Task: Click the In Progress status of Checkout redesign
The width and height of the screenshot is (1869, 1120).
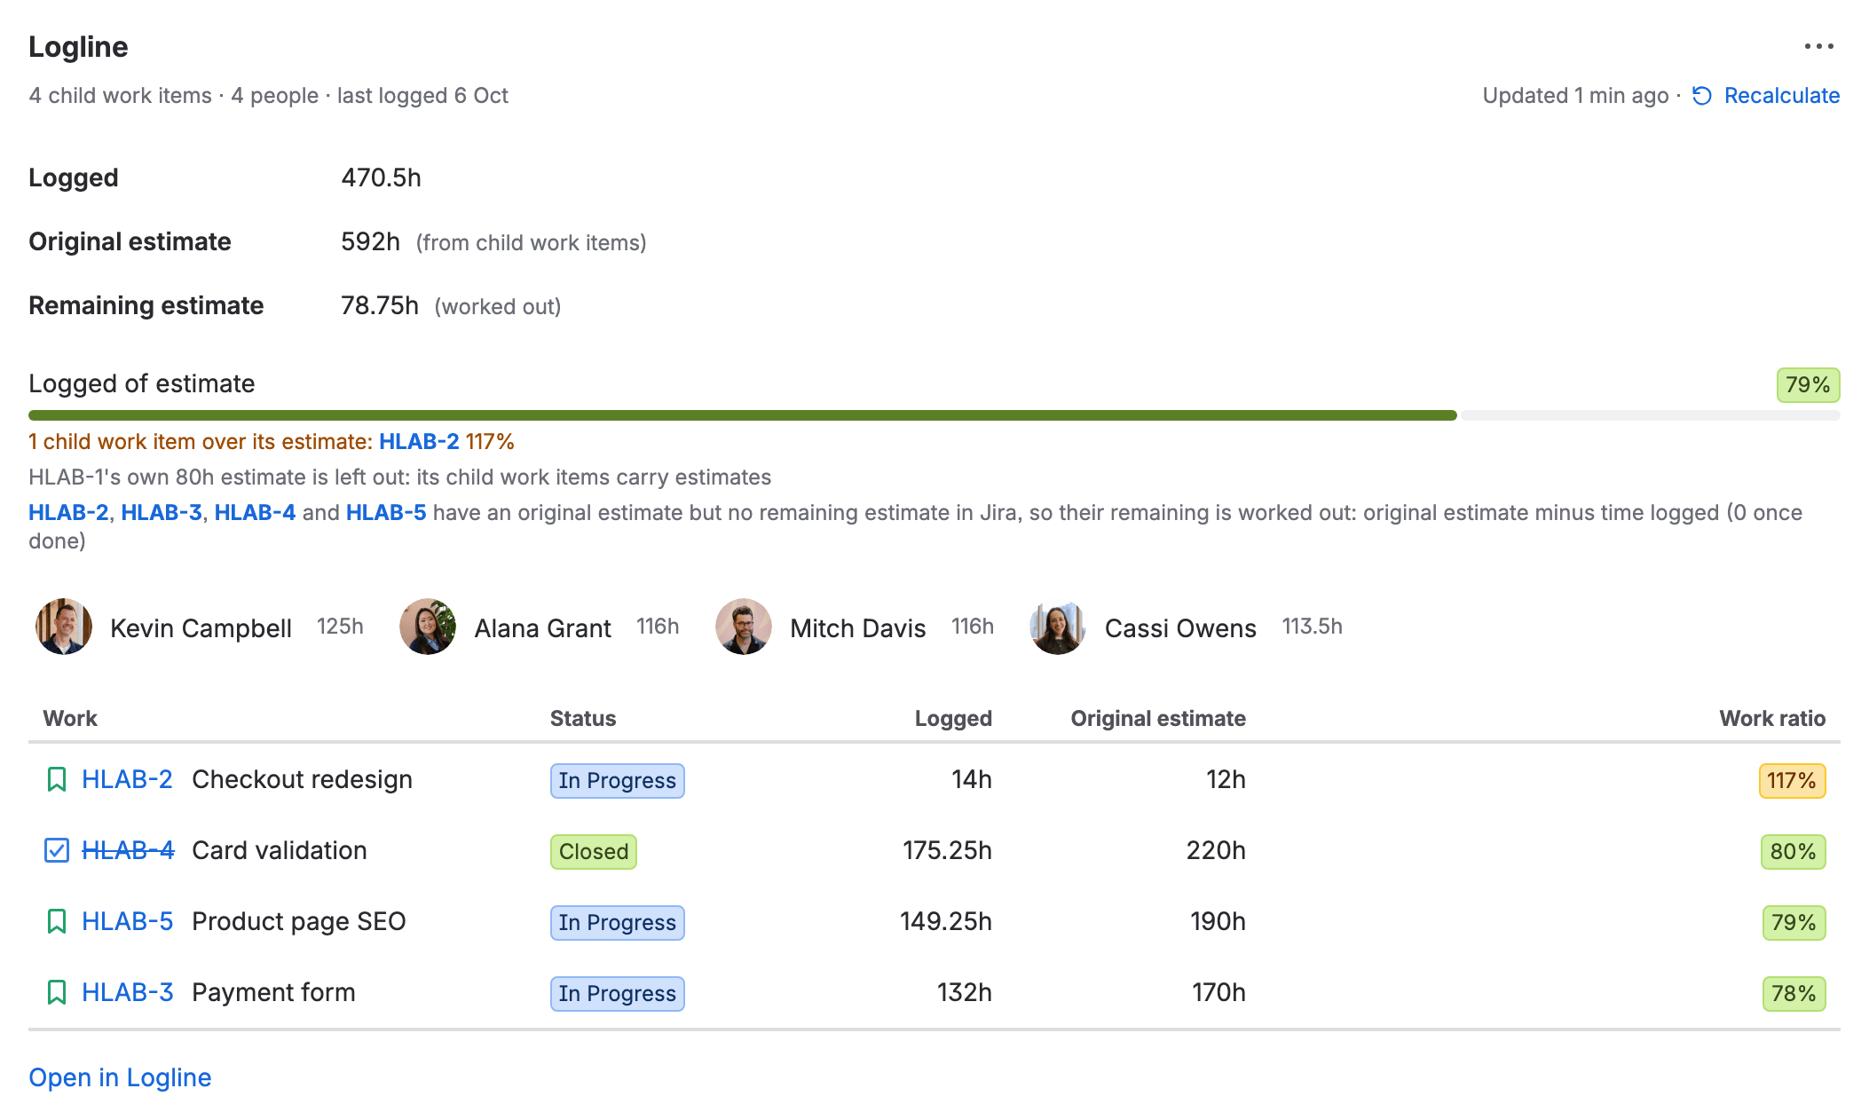Action: [617, 781]
